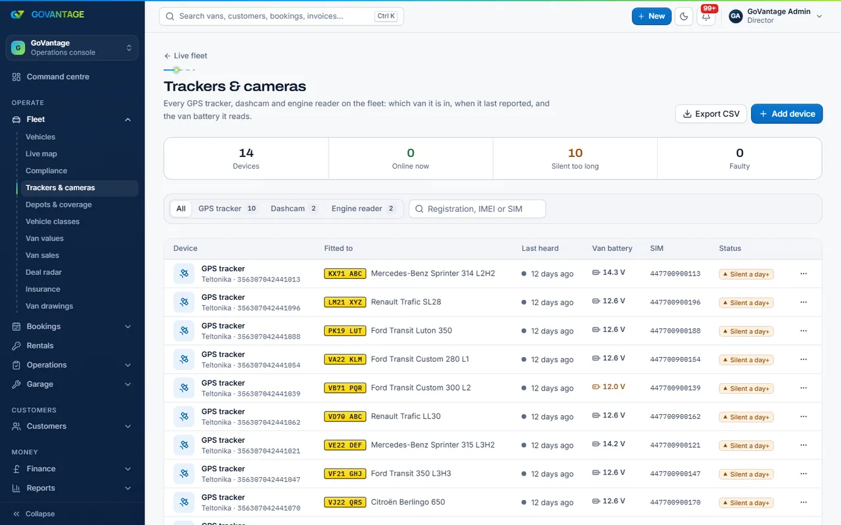Open actions menu for VB71 PQR row
Image resolution: width=841 pixels, height=525 pixels.
click(x=804, y=388)
